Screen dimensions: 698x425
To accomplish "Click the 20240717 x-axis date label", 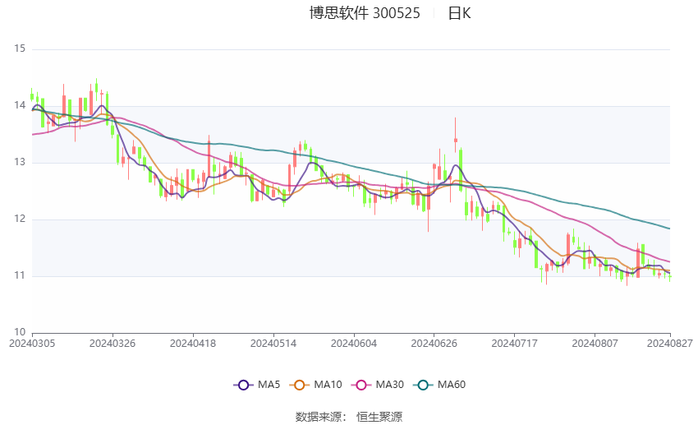I will (515, 344).
